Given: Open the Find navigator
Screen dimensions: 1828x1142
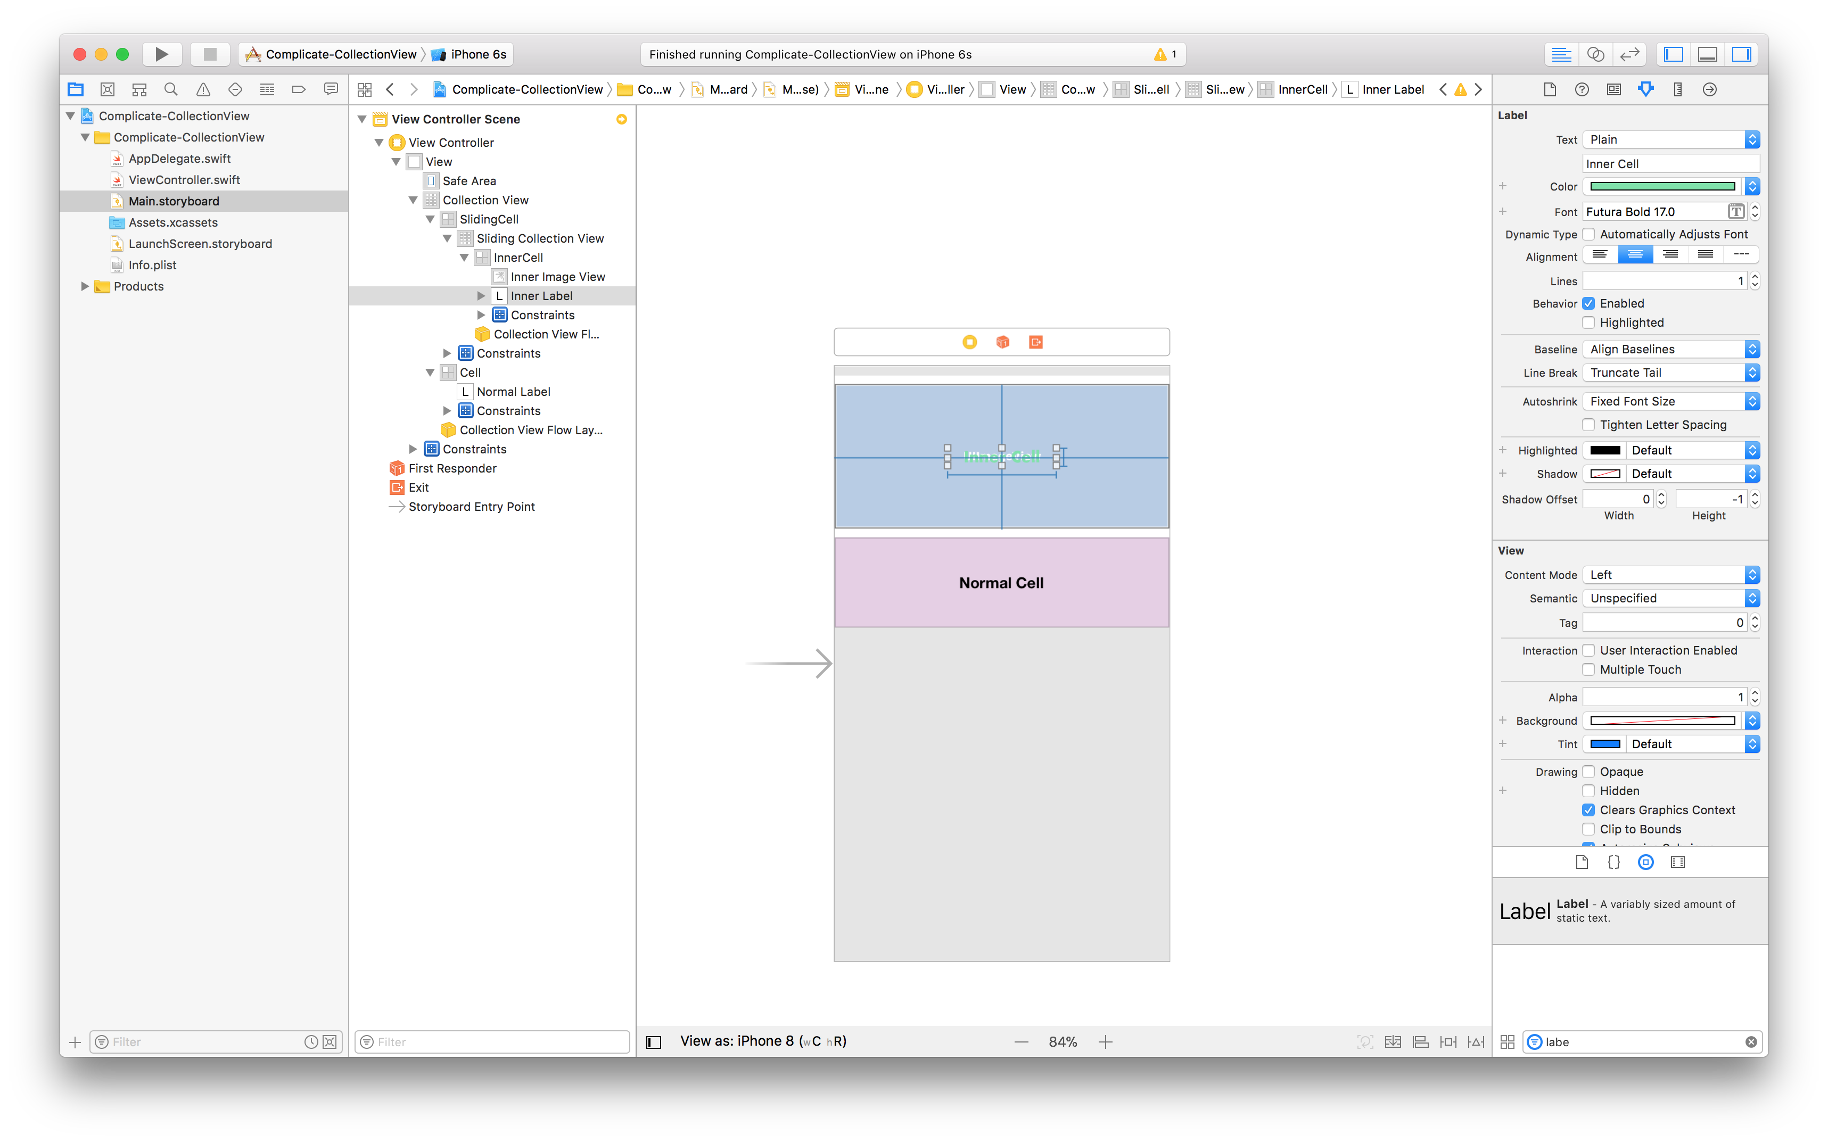Looking at the screenshot, I should (x=171, y=89).
